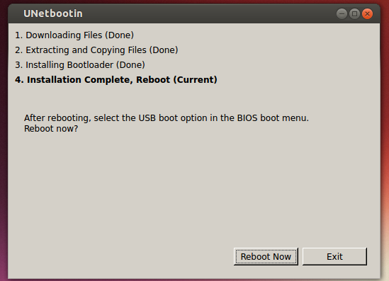Select step 3 Installing Bootloader line
Viewport: 389px width, 281px height.
coord(80,65)
